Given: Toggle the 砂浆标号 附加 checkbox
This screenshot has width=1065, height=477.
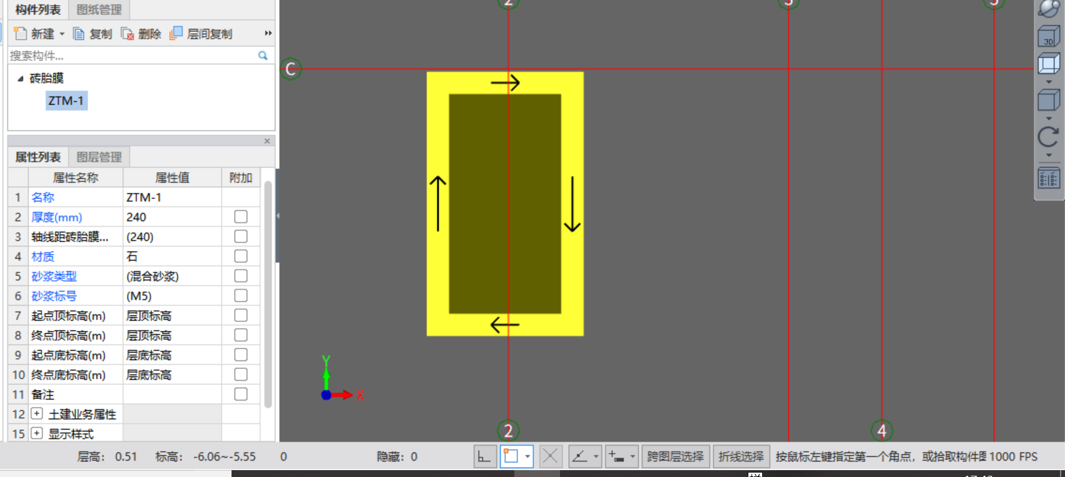Looking at the screenshot, I should tap(241, 295).
